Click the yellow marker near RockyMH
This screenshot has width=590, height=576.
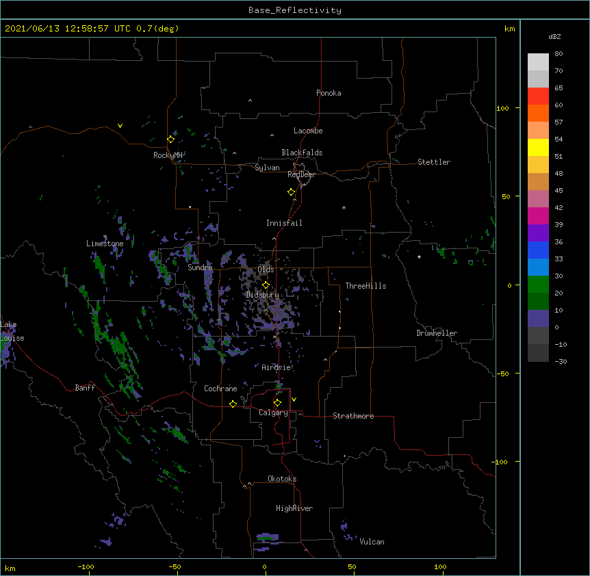coord(170,140)
